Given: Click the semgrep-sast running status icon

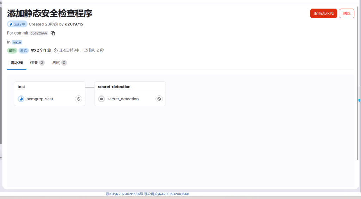Looking at the screenshot, I should click(x=21, y=99).
